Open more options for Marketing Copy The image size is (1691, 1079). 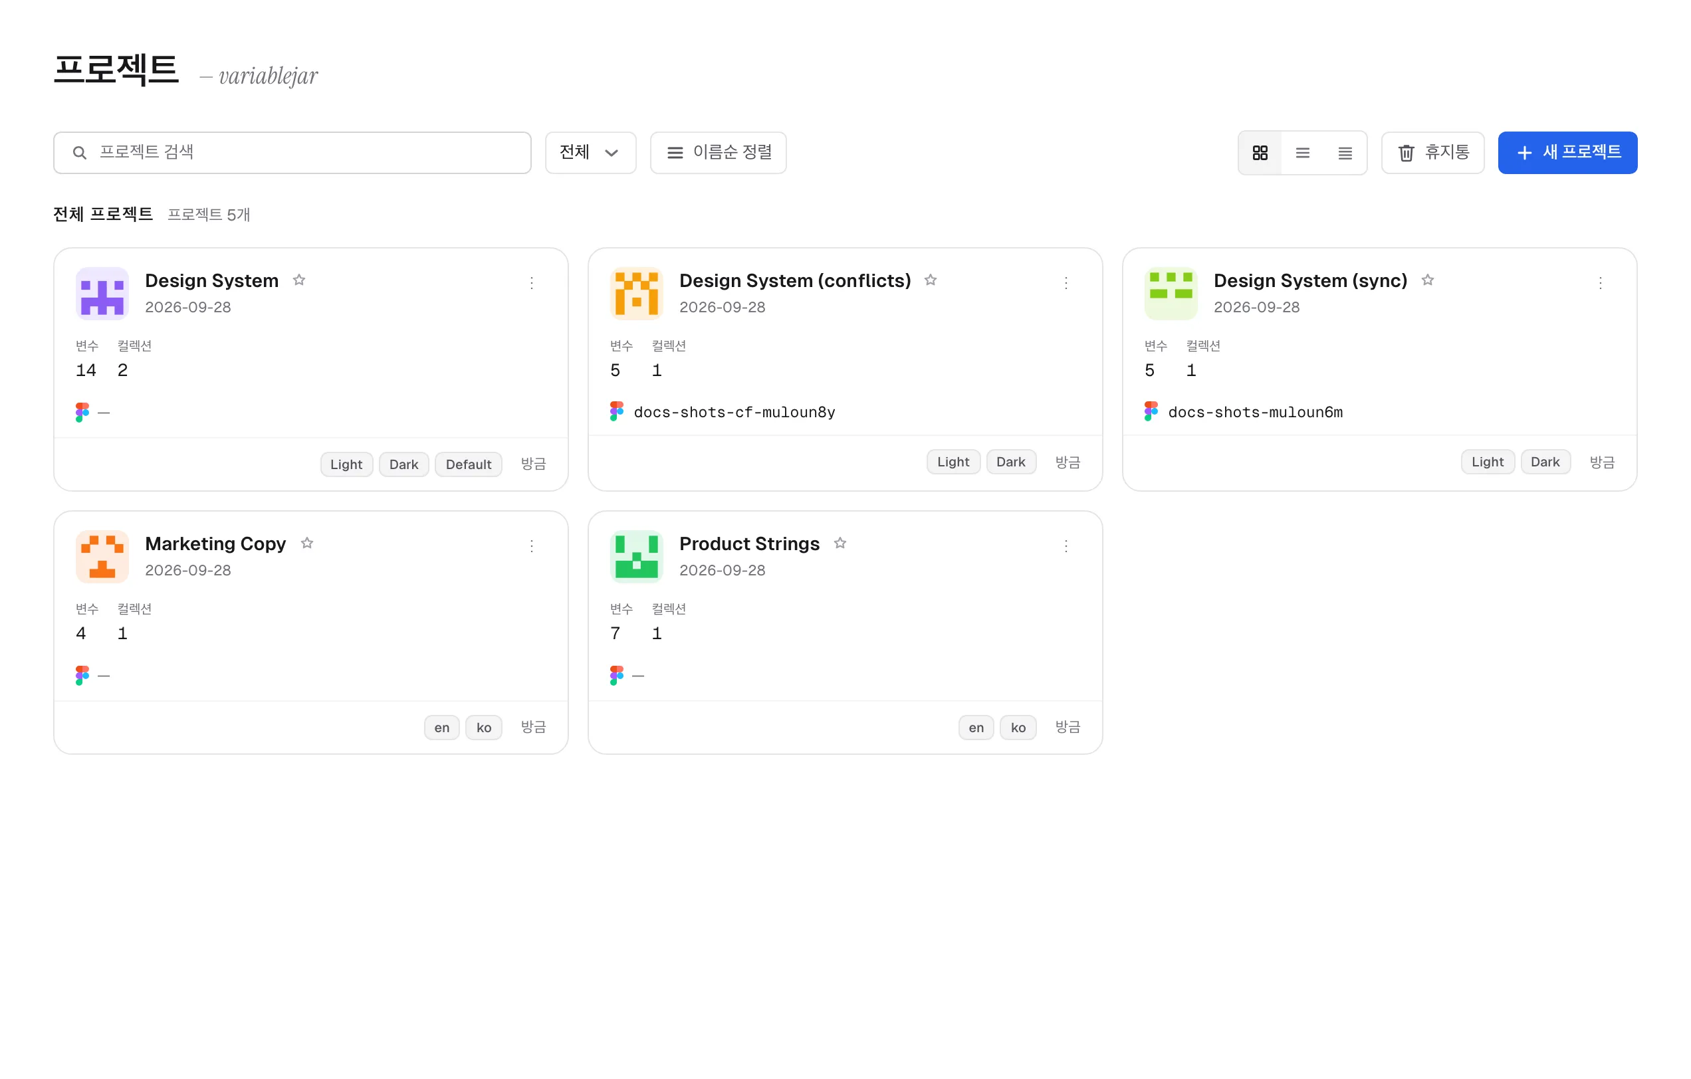click(532, 546)
